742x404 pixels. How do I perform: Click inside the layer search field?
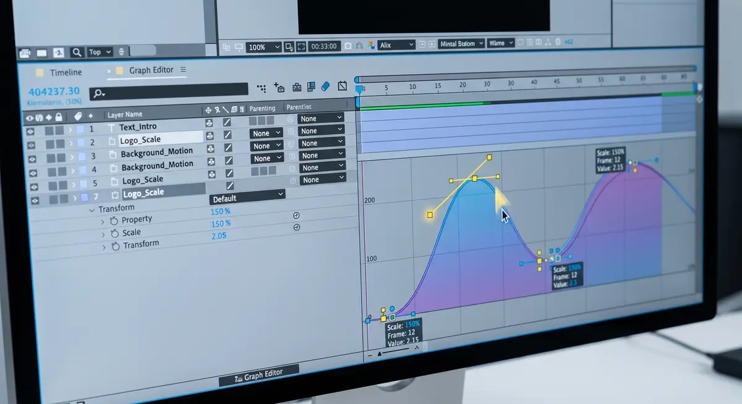[x=170, y=92]
